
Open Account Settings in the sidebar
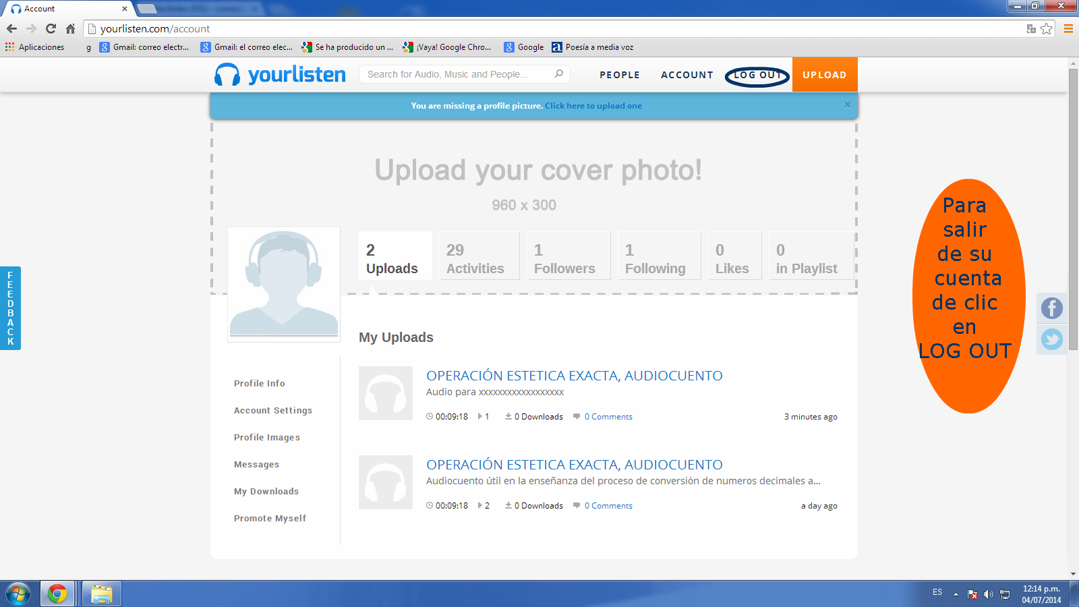[273, 410]
